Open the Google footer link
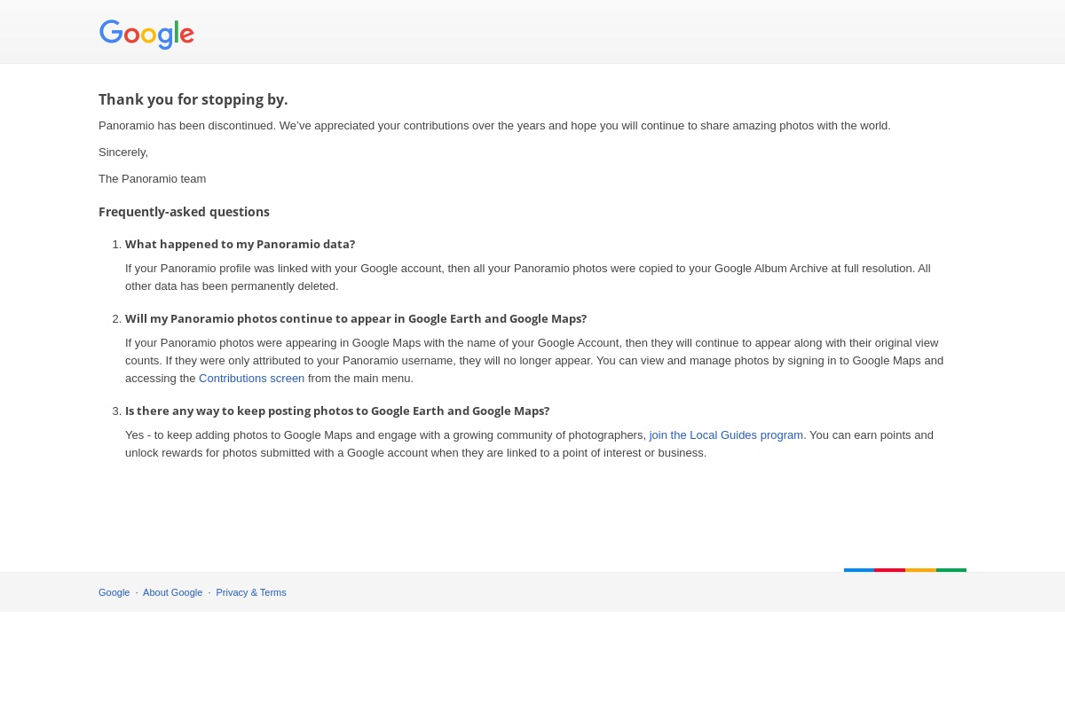 (114, 592)
